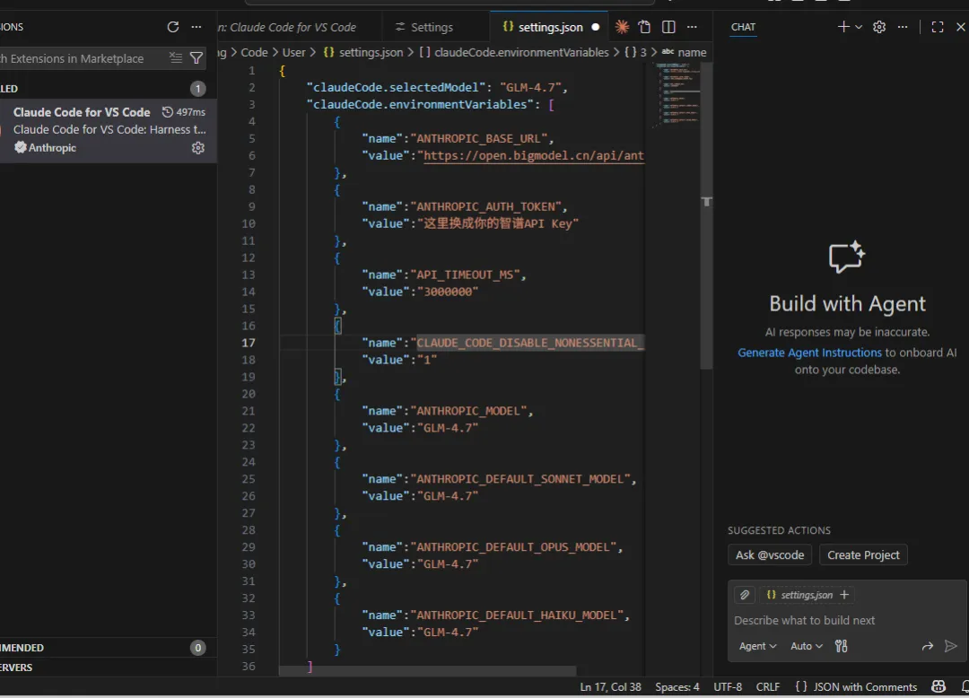
Task: Open Claude Code extension manage gear
Action: pos(198,148)
